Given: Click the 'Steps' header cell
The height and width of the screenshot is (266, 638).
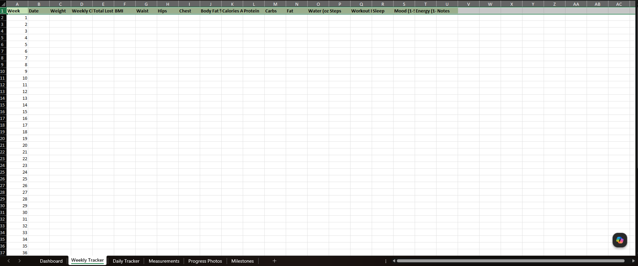Looking at the screenshot, I should click(339, 11).
